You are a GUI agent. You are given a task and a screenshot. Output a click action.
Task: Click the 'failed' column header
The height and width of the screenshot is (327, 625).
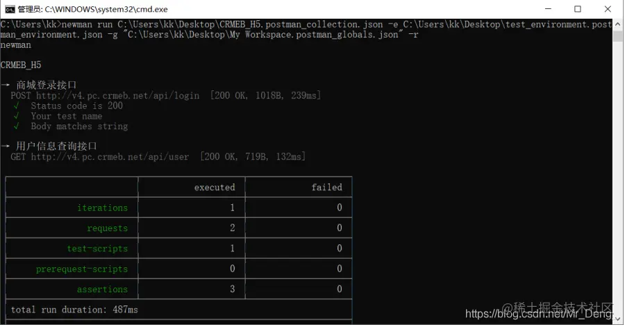(327, 187)
